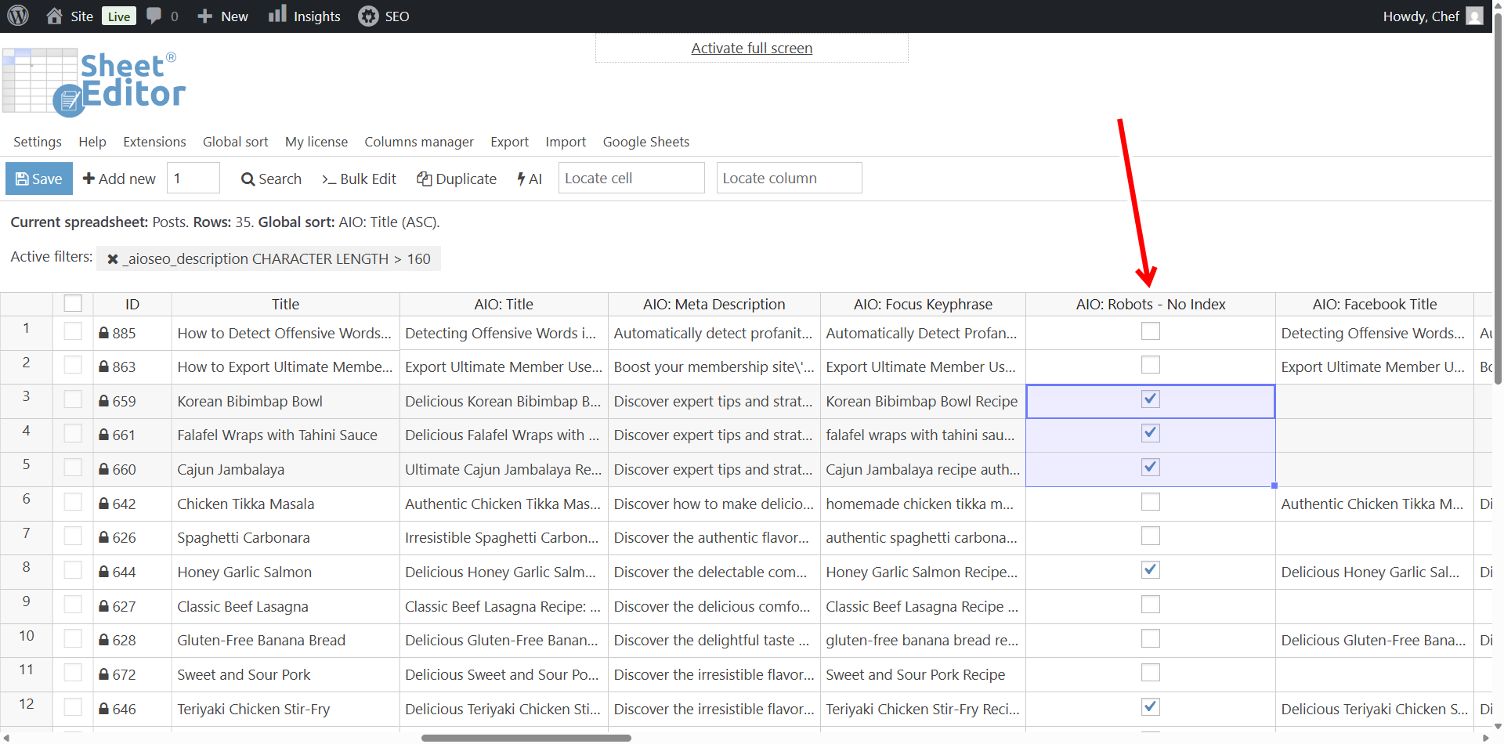Select the Sweet and Sour Pork Recipe cell
The height and width of the screenshot is (744, 1504).
coord(923,674)
